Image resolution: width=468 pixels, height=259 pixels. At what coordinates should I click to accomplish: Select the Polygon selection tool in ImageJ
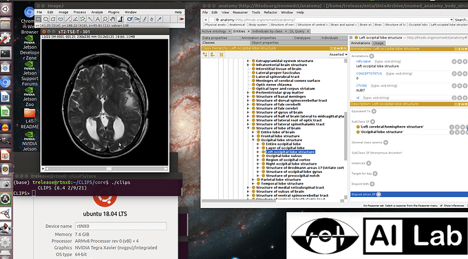53,19
